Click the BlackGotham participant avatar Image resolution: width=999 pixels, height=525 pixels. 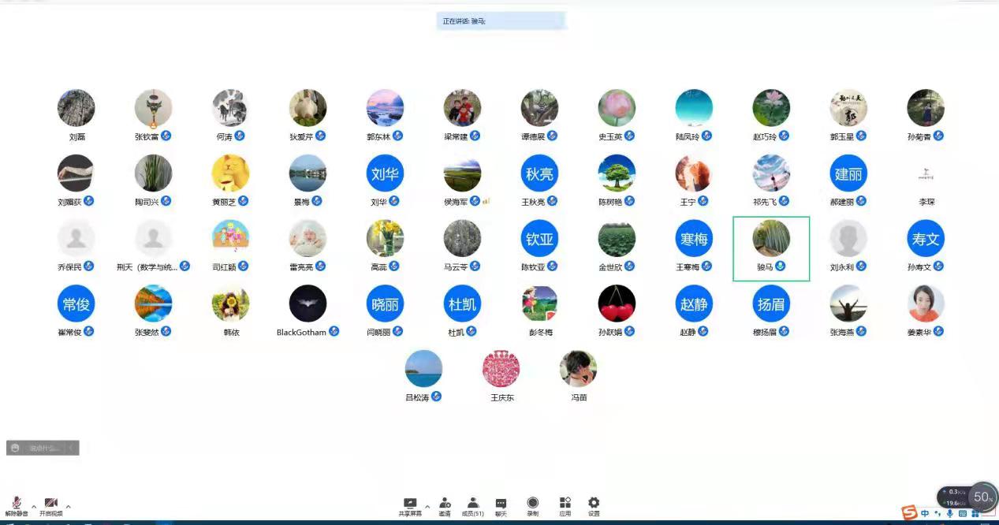[308, 304]
